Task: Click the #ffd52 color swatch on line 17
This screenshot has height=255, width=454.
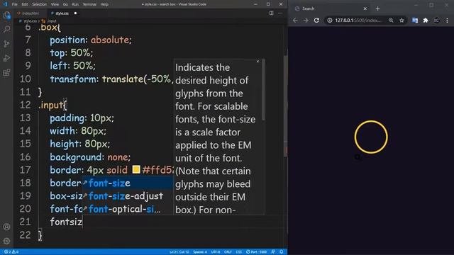Action: click(x=136, y=169)
